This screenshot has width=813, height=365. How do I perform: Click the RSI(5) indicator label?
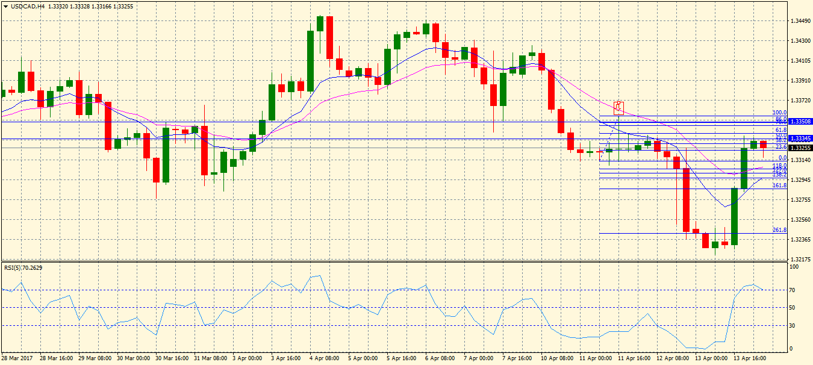coord(28,267)
